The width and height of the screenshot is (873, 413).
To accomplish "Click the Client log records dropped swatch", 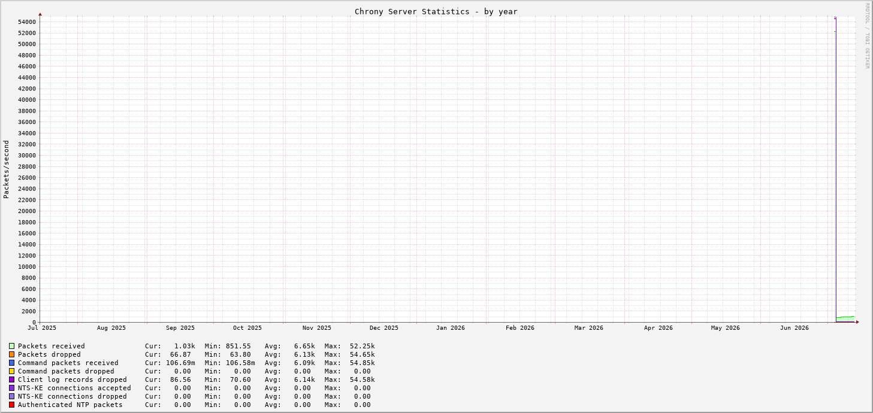I will (11, 379).
